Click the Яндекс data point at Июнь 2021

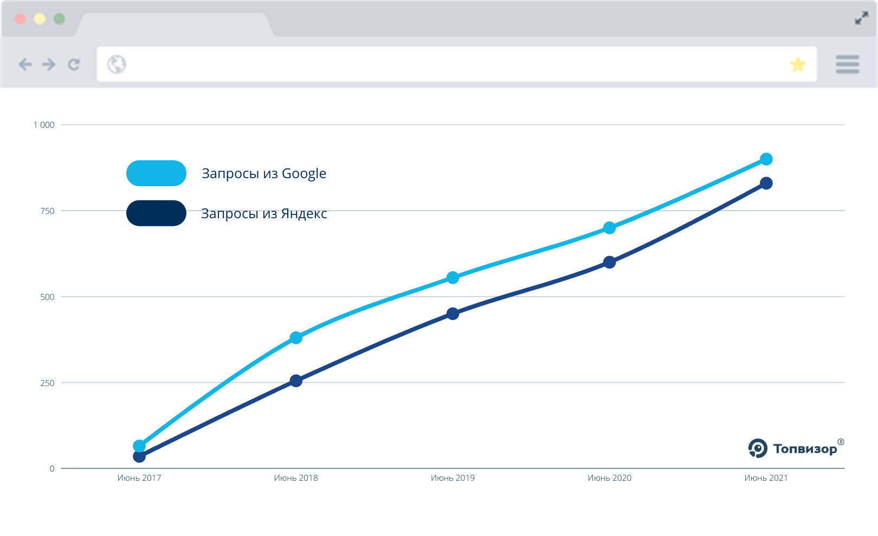(x=766, y=183)
